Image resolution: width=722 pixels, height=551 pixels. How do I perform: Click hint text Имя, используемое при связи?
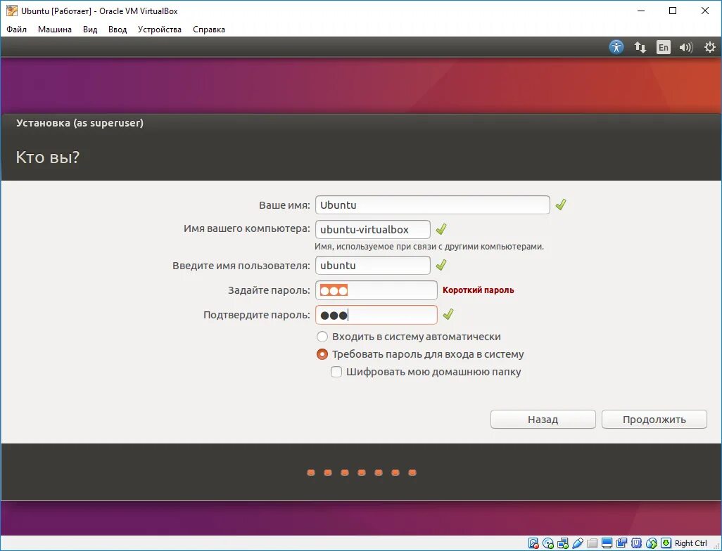[429, 247]
